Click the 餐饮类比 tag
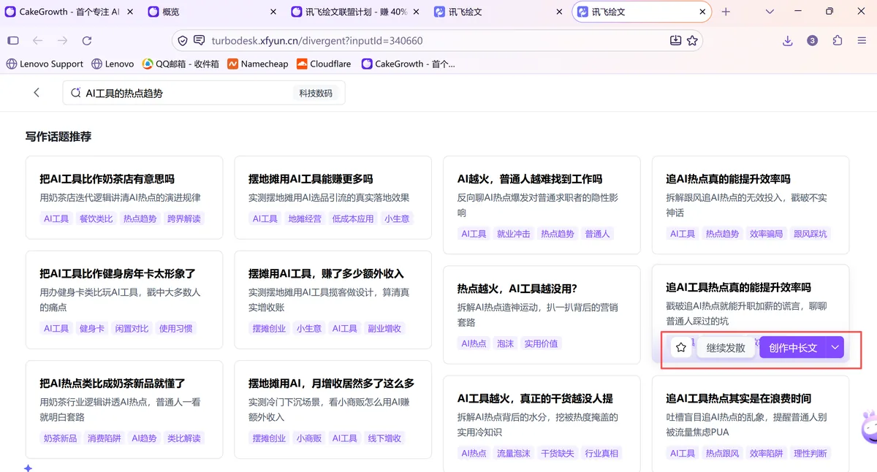This screenshot has height=472, width=877. point(96,218)
